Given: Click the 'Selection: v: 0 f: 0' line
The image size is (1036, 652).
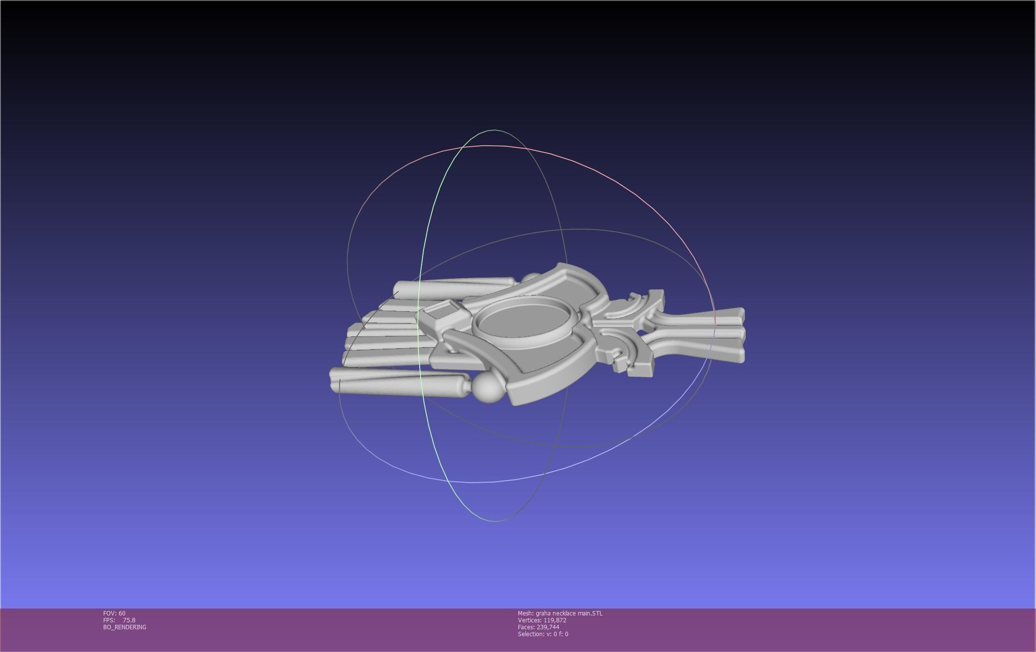Looking at the screenshot, I should [543, 634].
